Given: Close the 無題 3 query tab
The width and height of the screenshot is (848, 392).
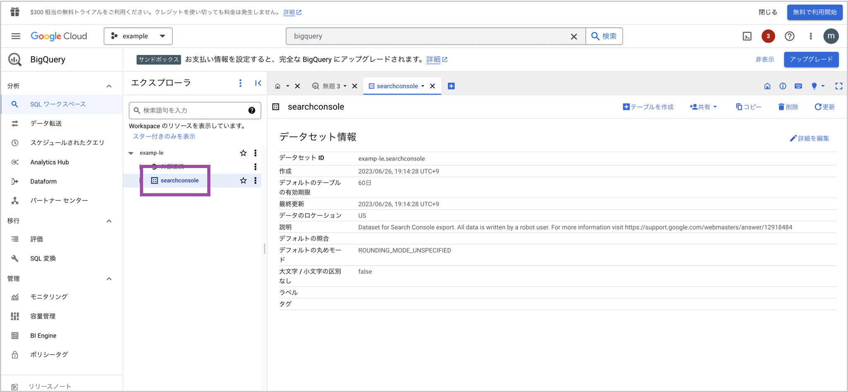Looking at the screenshot, I should (x=355, y=86).
